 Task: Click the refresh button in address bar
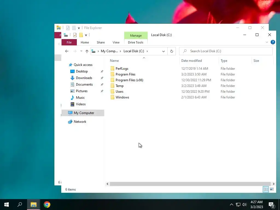(x=172, y=51)
